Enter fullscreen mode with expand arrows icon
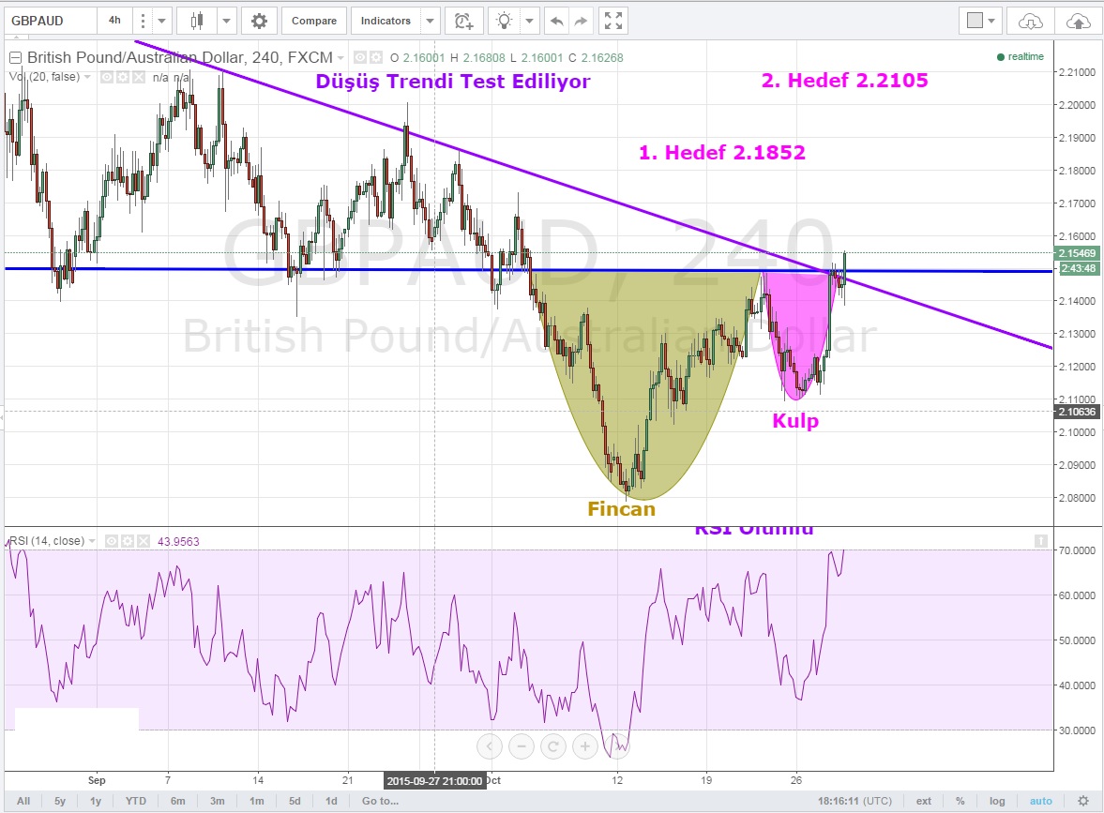Screen dimensions: 1104x813 tap(612, 20)
